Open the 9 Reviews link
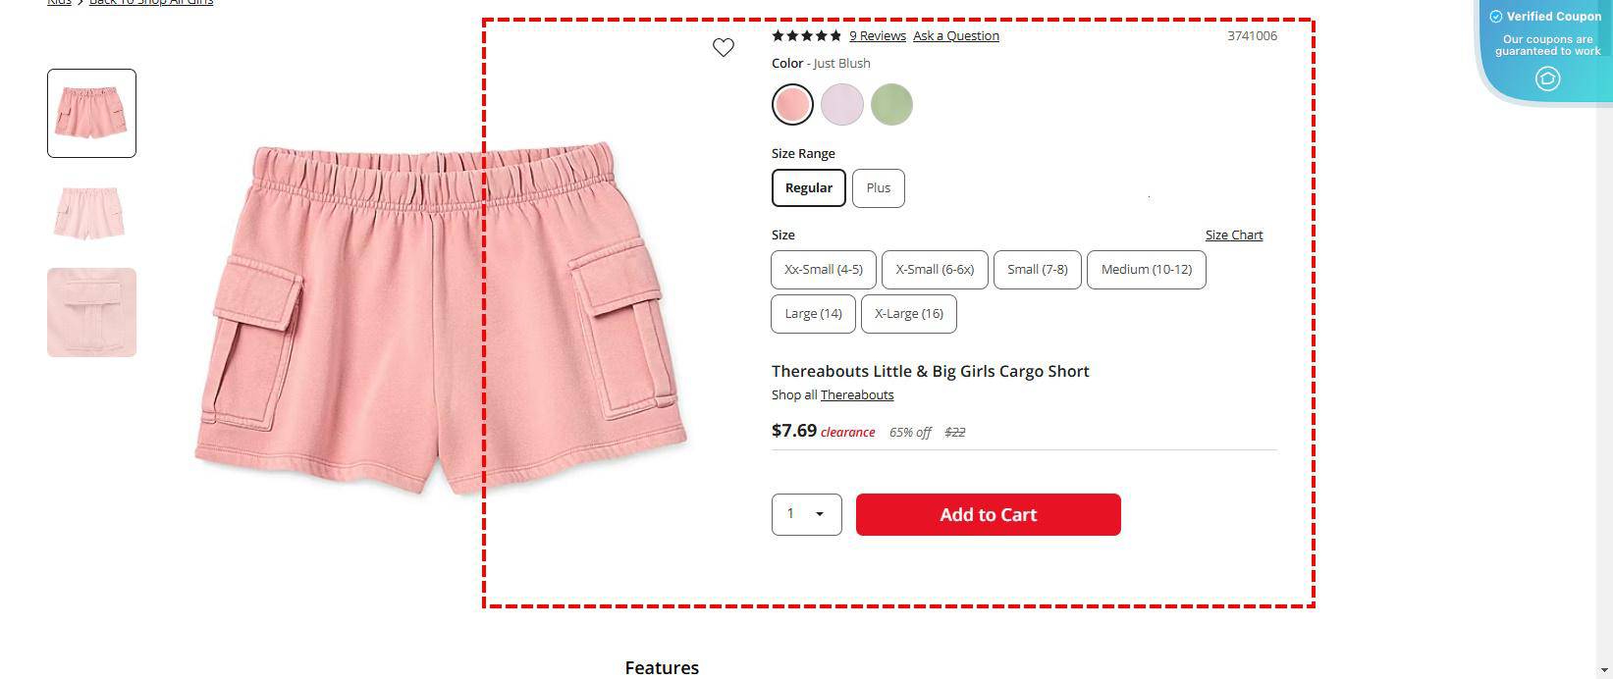Viewport: 1613px width, 679px height. (x=877, y=35)
